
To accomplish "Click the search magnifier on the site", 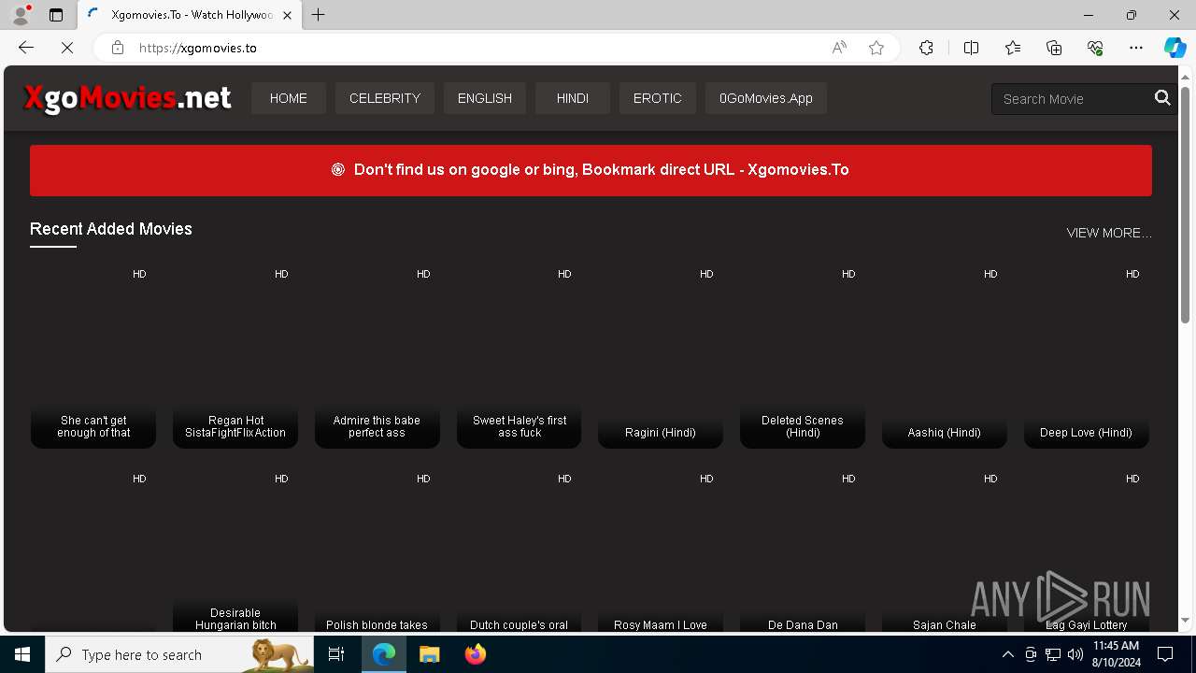I will [x=1162, y=98].
